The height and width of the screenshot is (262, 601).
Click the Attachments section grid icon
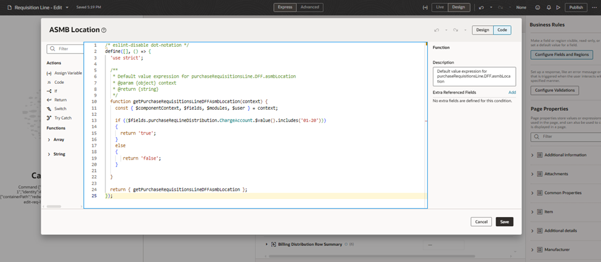point(539,174)
